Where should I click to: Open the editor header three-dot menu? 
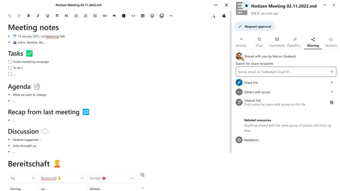(216, 5)
